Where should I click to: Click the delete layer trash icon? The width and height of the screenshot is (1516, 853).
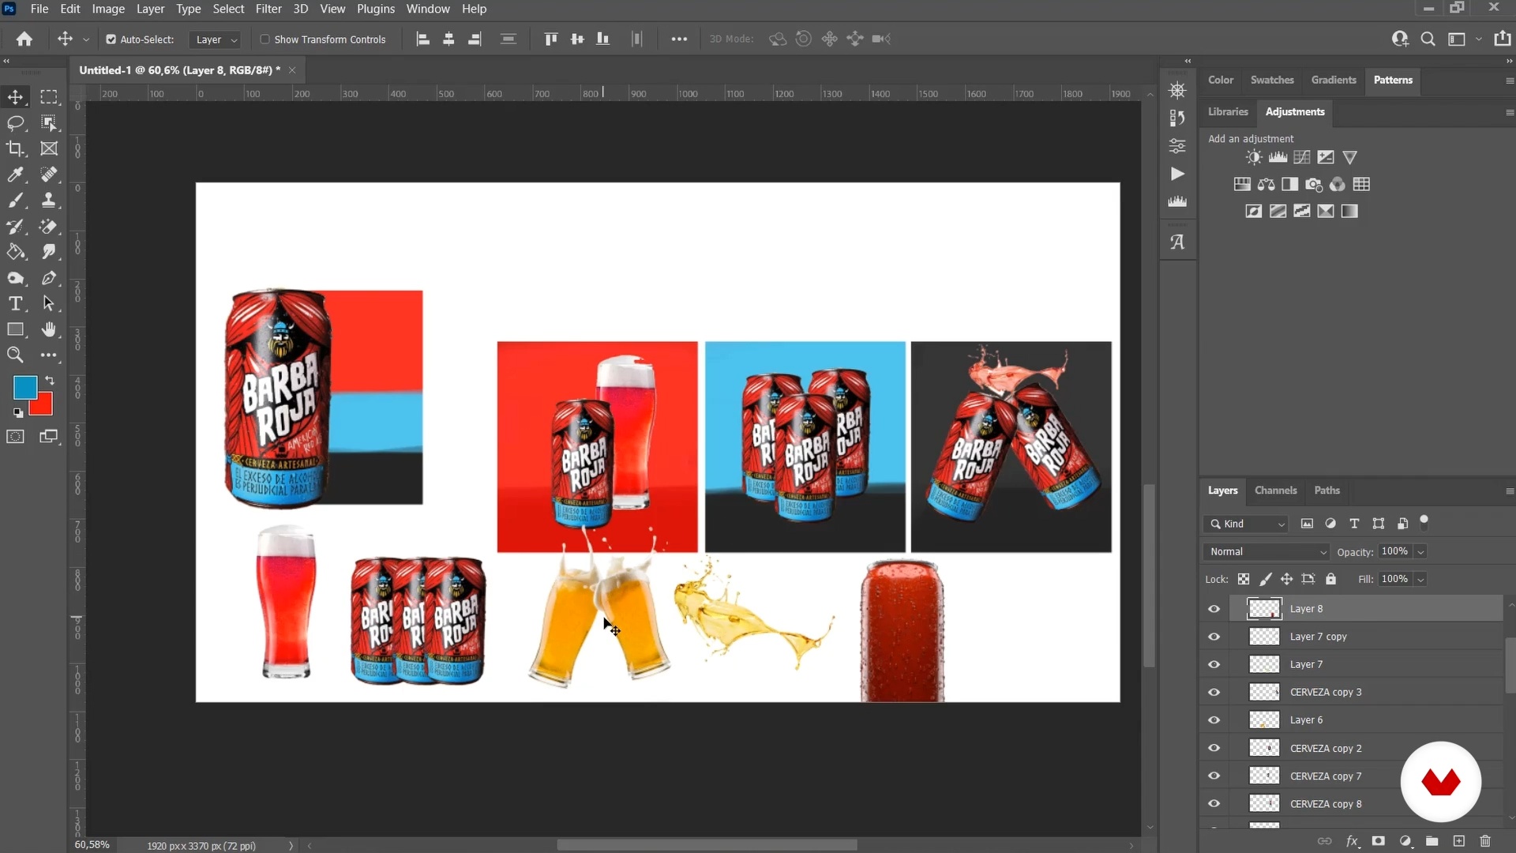pos(1485,841)
